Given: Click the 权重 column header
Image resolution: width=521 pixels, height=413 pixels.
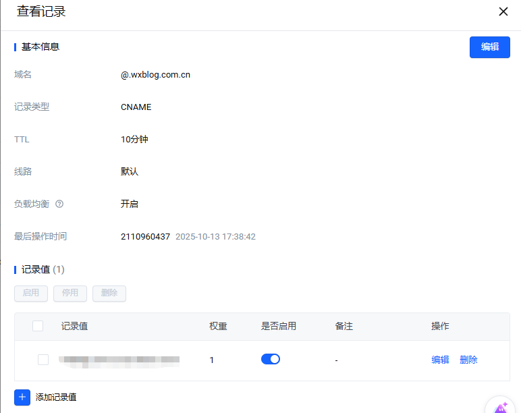Looking at the screenshot, I should pyautogui.click(x=218, y=326).
